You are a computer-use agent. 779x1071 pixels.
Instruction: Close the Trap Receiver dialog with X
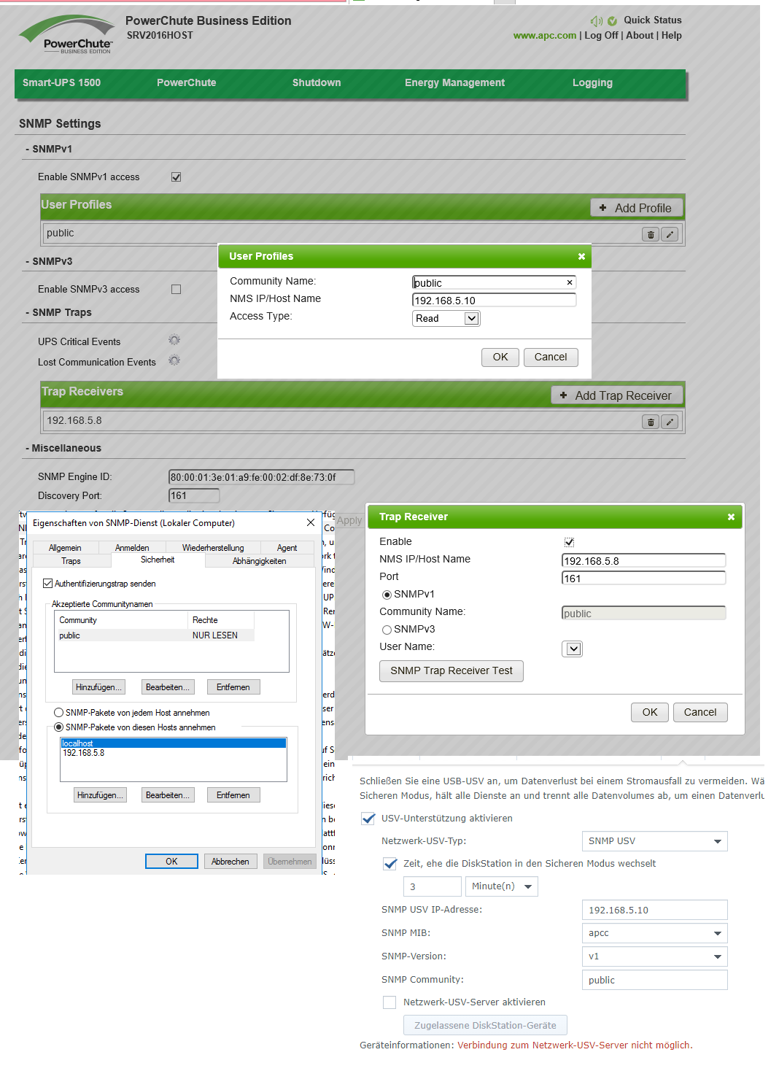pos(731,517)
